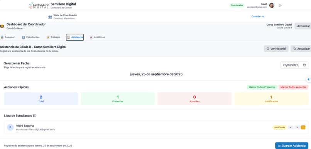This screenshot has height=149, width=311.
Task: Mark Pedro Segovia absent with X button
Action: click(x=297, y=127)
